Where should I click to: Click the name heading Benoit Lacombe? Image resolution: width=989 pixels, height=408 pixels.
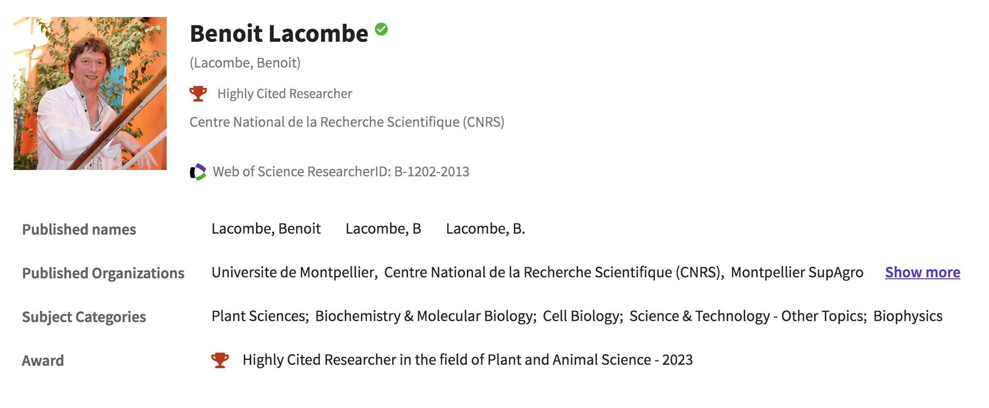coord(279,34)
